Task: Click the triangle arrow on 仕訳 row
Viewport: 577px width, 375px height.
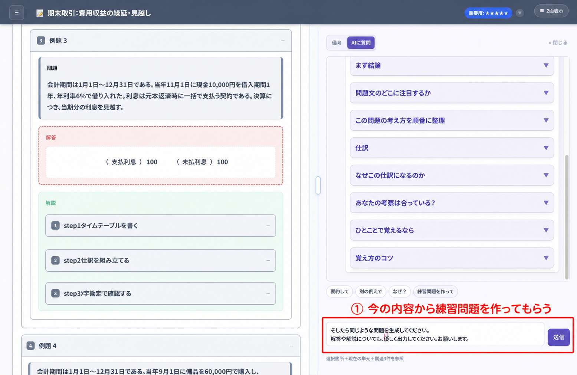Action: [x=546, y=148]
